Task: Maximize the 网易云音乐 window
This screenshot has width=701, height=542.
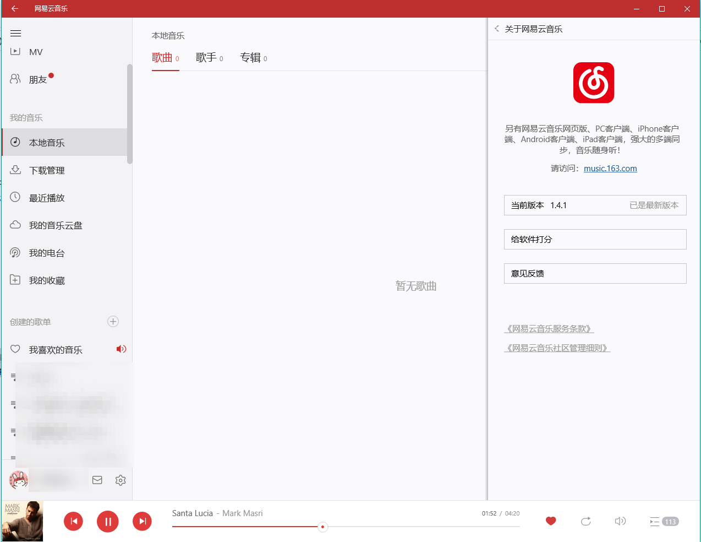Action: pyautogui.click(x=662, y=8)
